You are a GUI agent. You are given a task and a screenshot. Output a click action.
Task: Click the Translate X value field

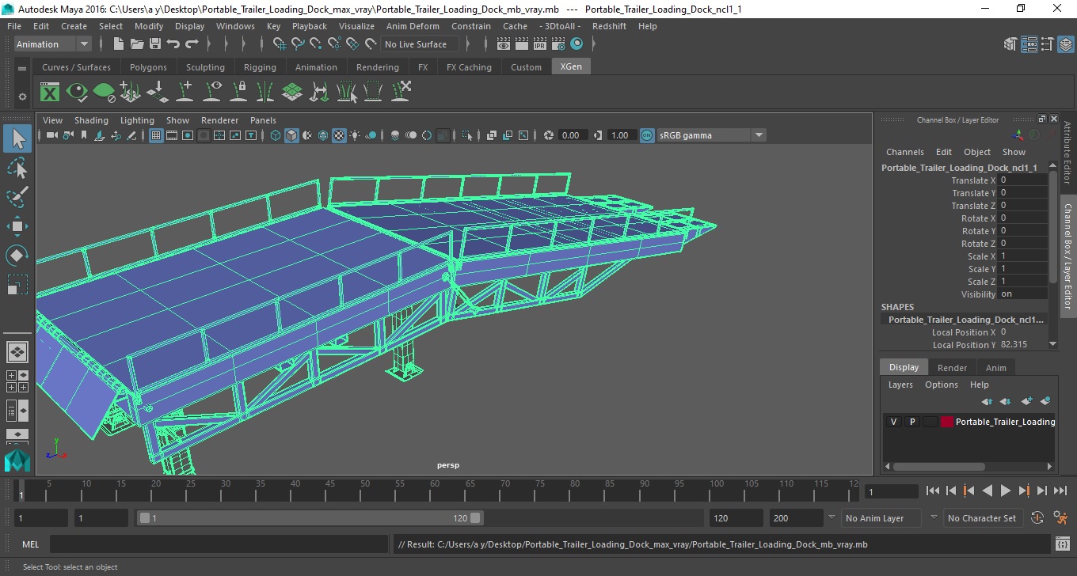click(1022, 180)
